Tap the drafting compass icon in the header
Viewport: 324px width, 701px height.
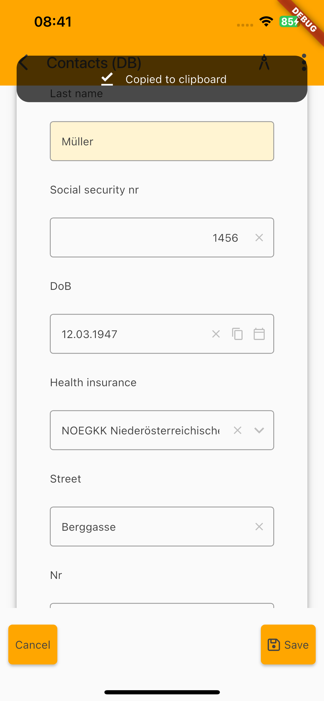coord(264,63)
